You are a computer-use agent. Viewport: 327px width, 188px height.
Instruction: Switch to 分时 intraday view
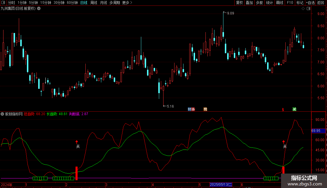pyautogui.click(x=12, y=3)
